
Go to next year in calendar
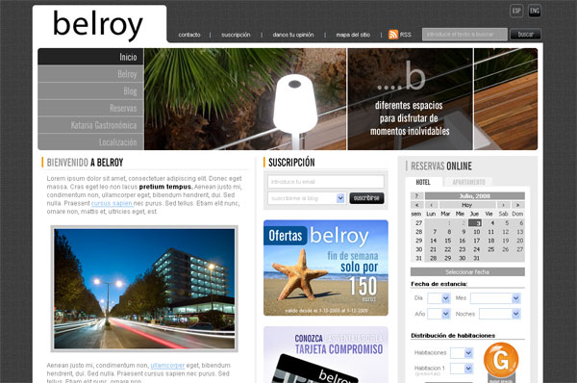click(x=517, y=205)
